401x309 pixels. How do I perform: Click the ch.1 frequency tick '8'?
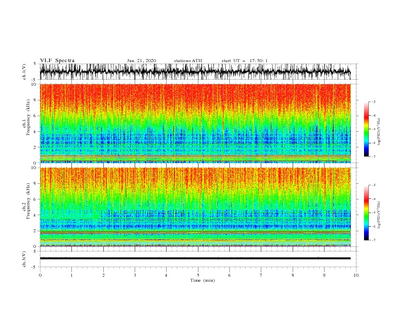(35, 100)
